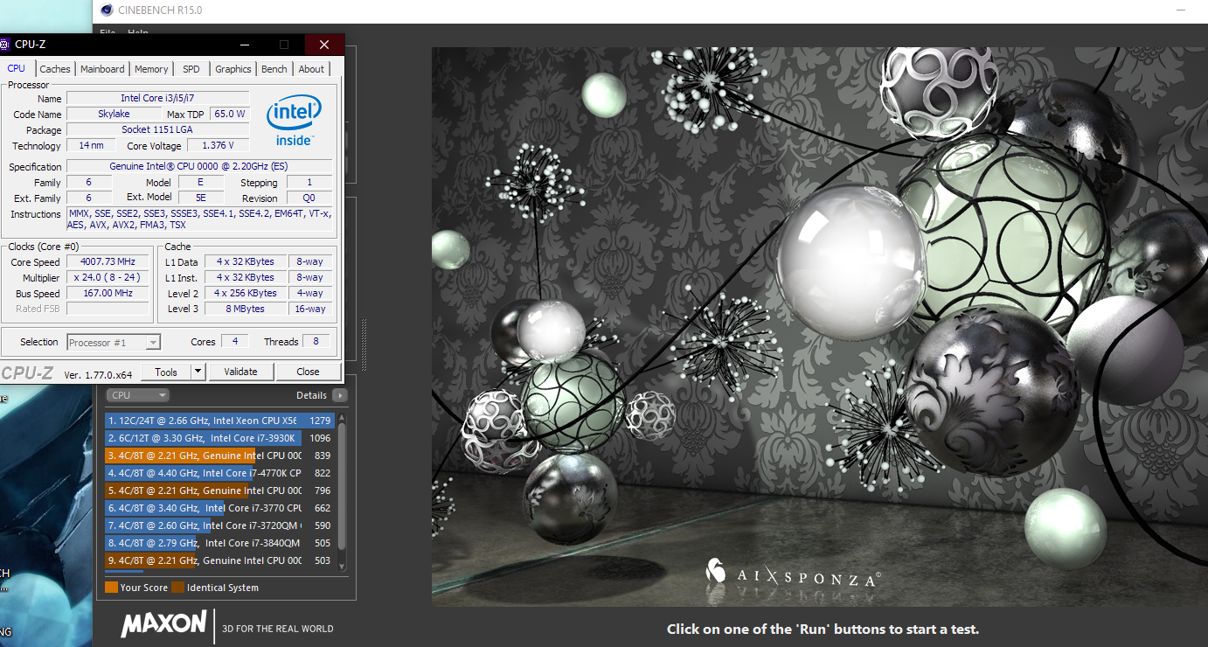The width and height of the screenshot is (1208, 647).
Task: Click the MAXON logo in Cinebench
Action: tap(163, 623)
